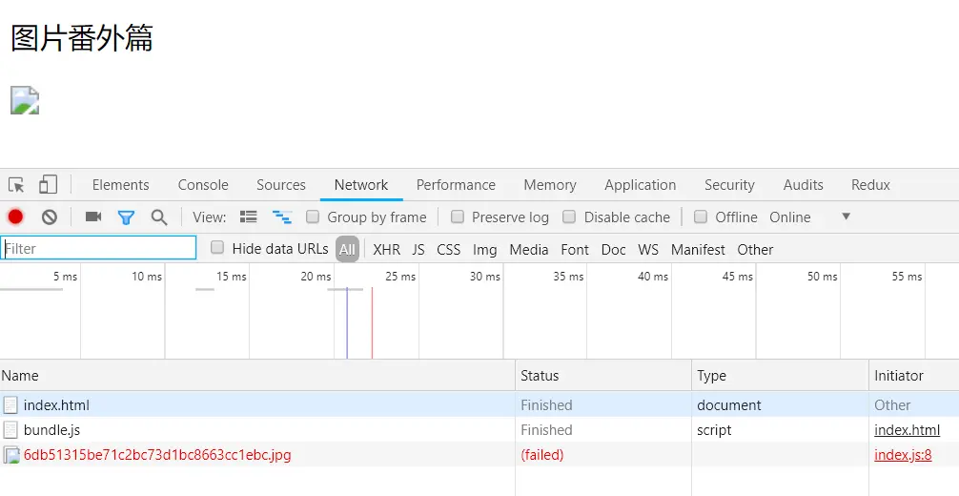Viewport: 959px width, 496px height.
Task: Toggle capture screenshots camera icon
Action: pos(92,217)
